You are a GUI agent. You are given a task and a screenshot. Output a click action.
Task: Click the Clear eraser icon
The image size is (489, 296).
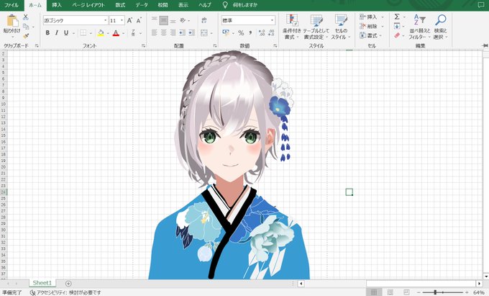(x=397, y=35)
